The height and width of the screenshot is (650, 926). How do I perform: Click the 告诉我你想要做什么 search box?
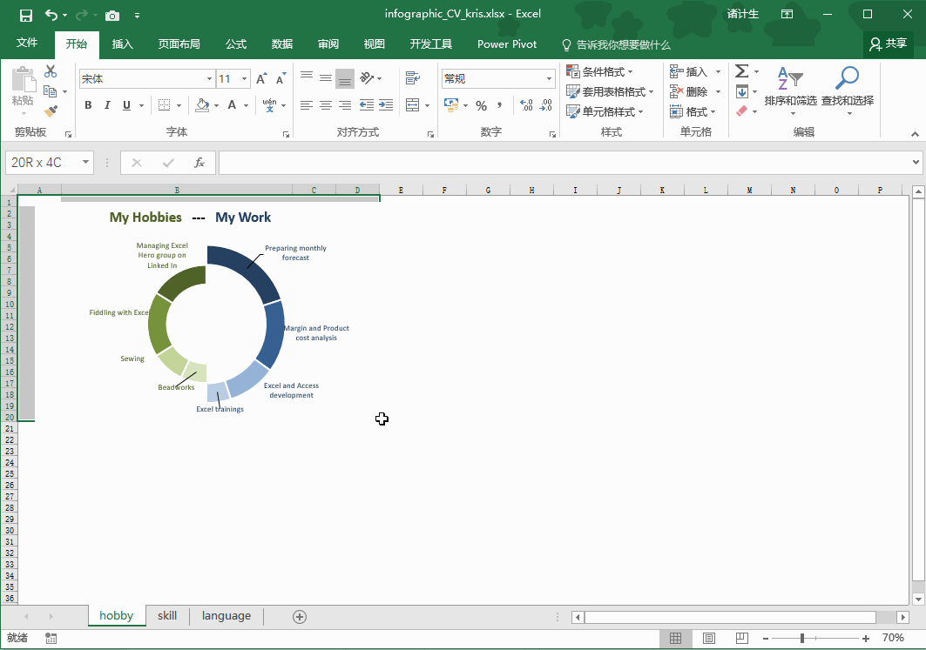(x=616, y=45)
